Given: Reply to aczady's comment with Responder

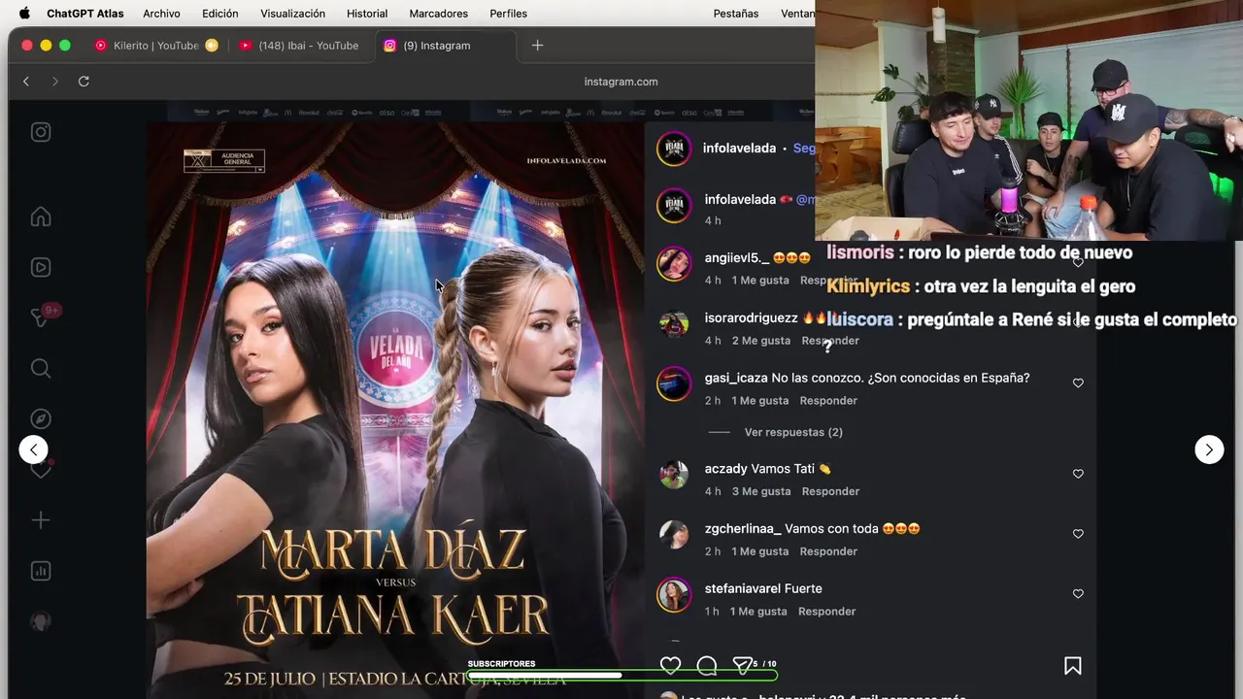Looking at the screenshot, I should click(x=830, y=491).
